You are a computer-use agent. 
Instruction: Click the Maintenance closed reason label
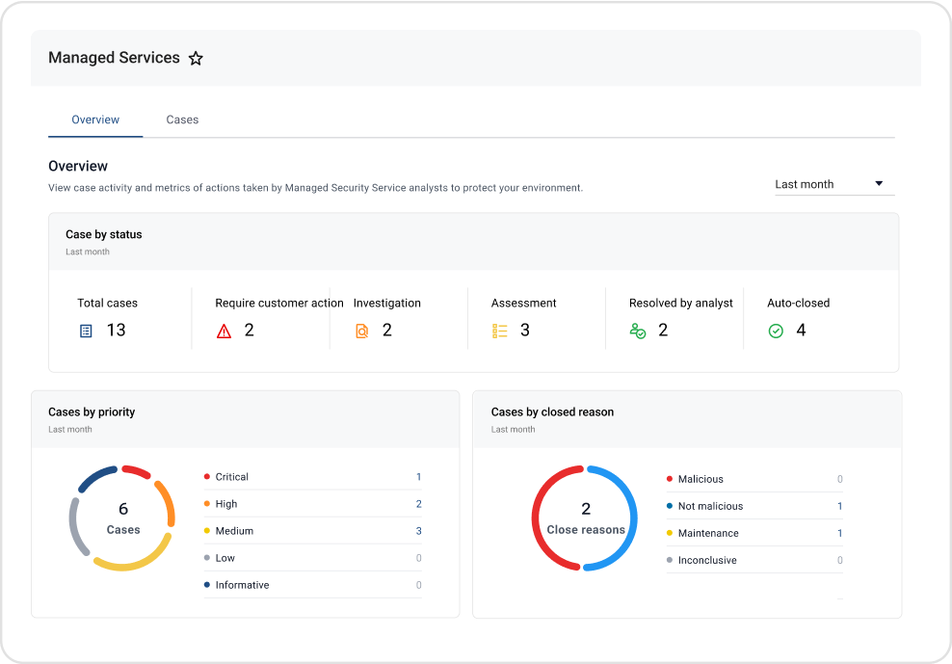coord(708,533)
